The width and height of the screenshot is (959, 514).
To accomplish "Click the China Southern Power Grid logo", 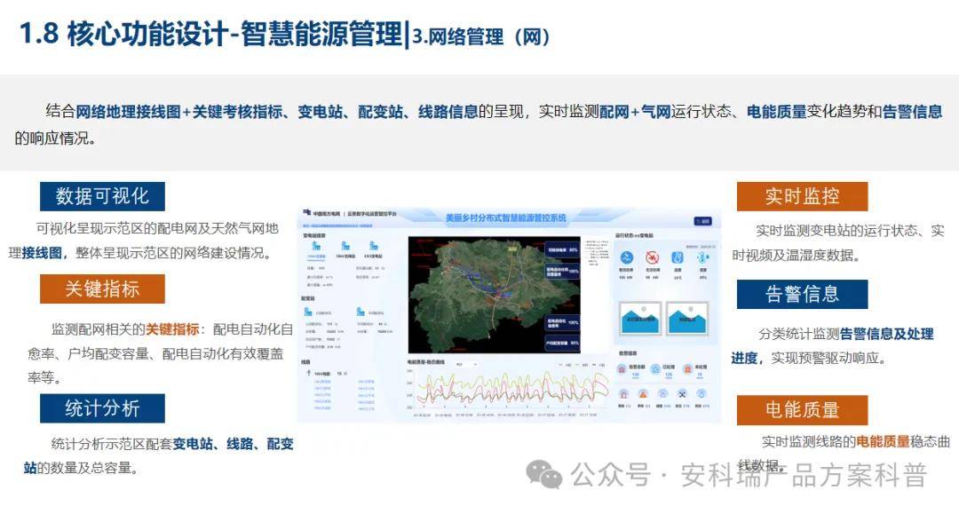I will (x=306, y=214).
